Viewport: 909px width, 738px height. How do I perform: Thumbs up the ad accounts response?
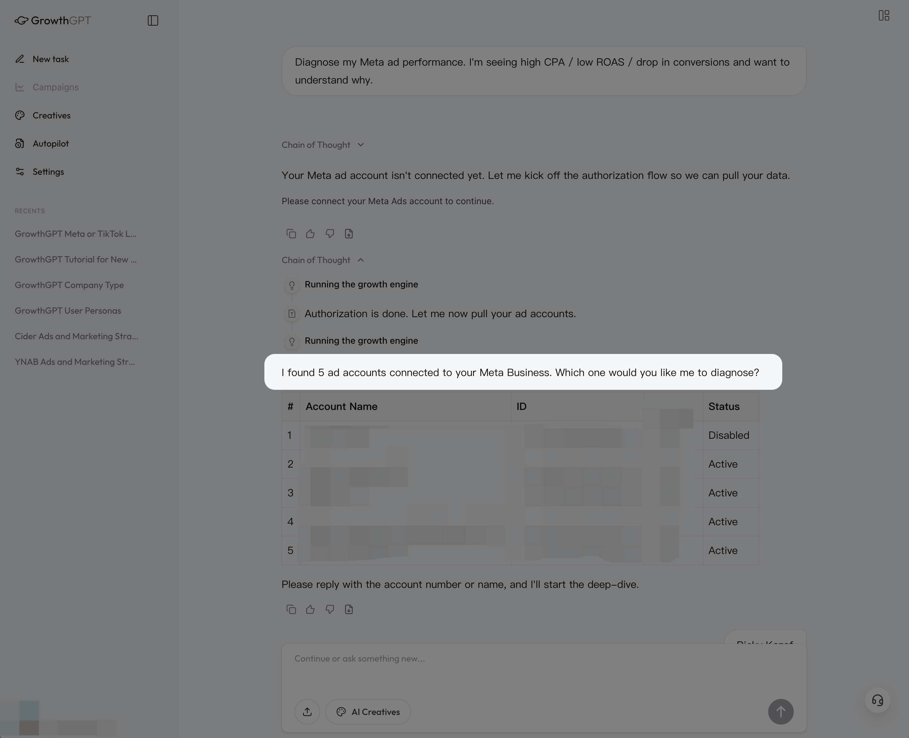310,610
